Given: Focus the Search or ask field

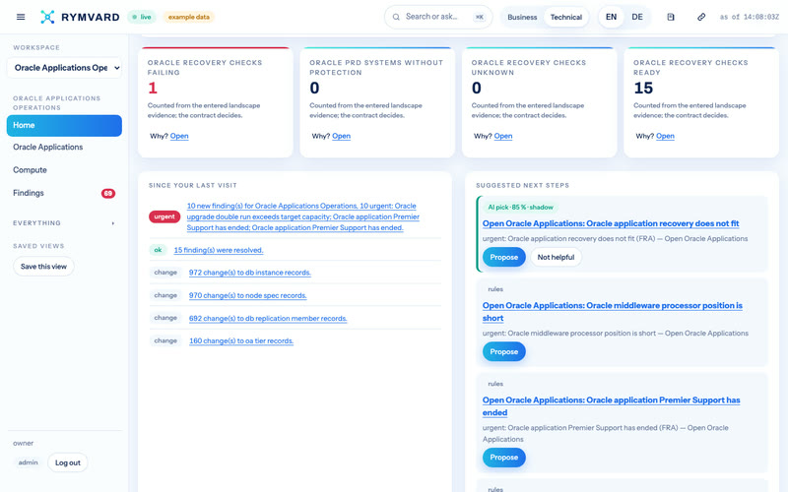Looking at the screenshot, I should tap(438, 17).
